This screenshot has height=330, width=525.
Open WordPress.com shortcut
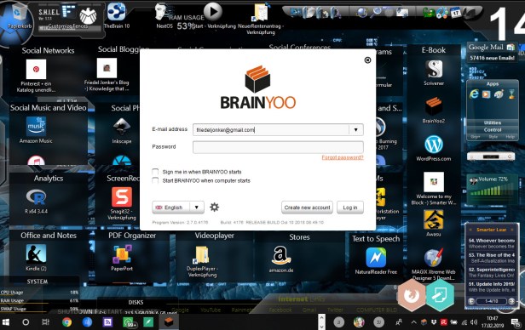[x=434, y=145]
